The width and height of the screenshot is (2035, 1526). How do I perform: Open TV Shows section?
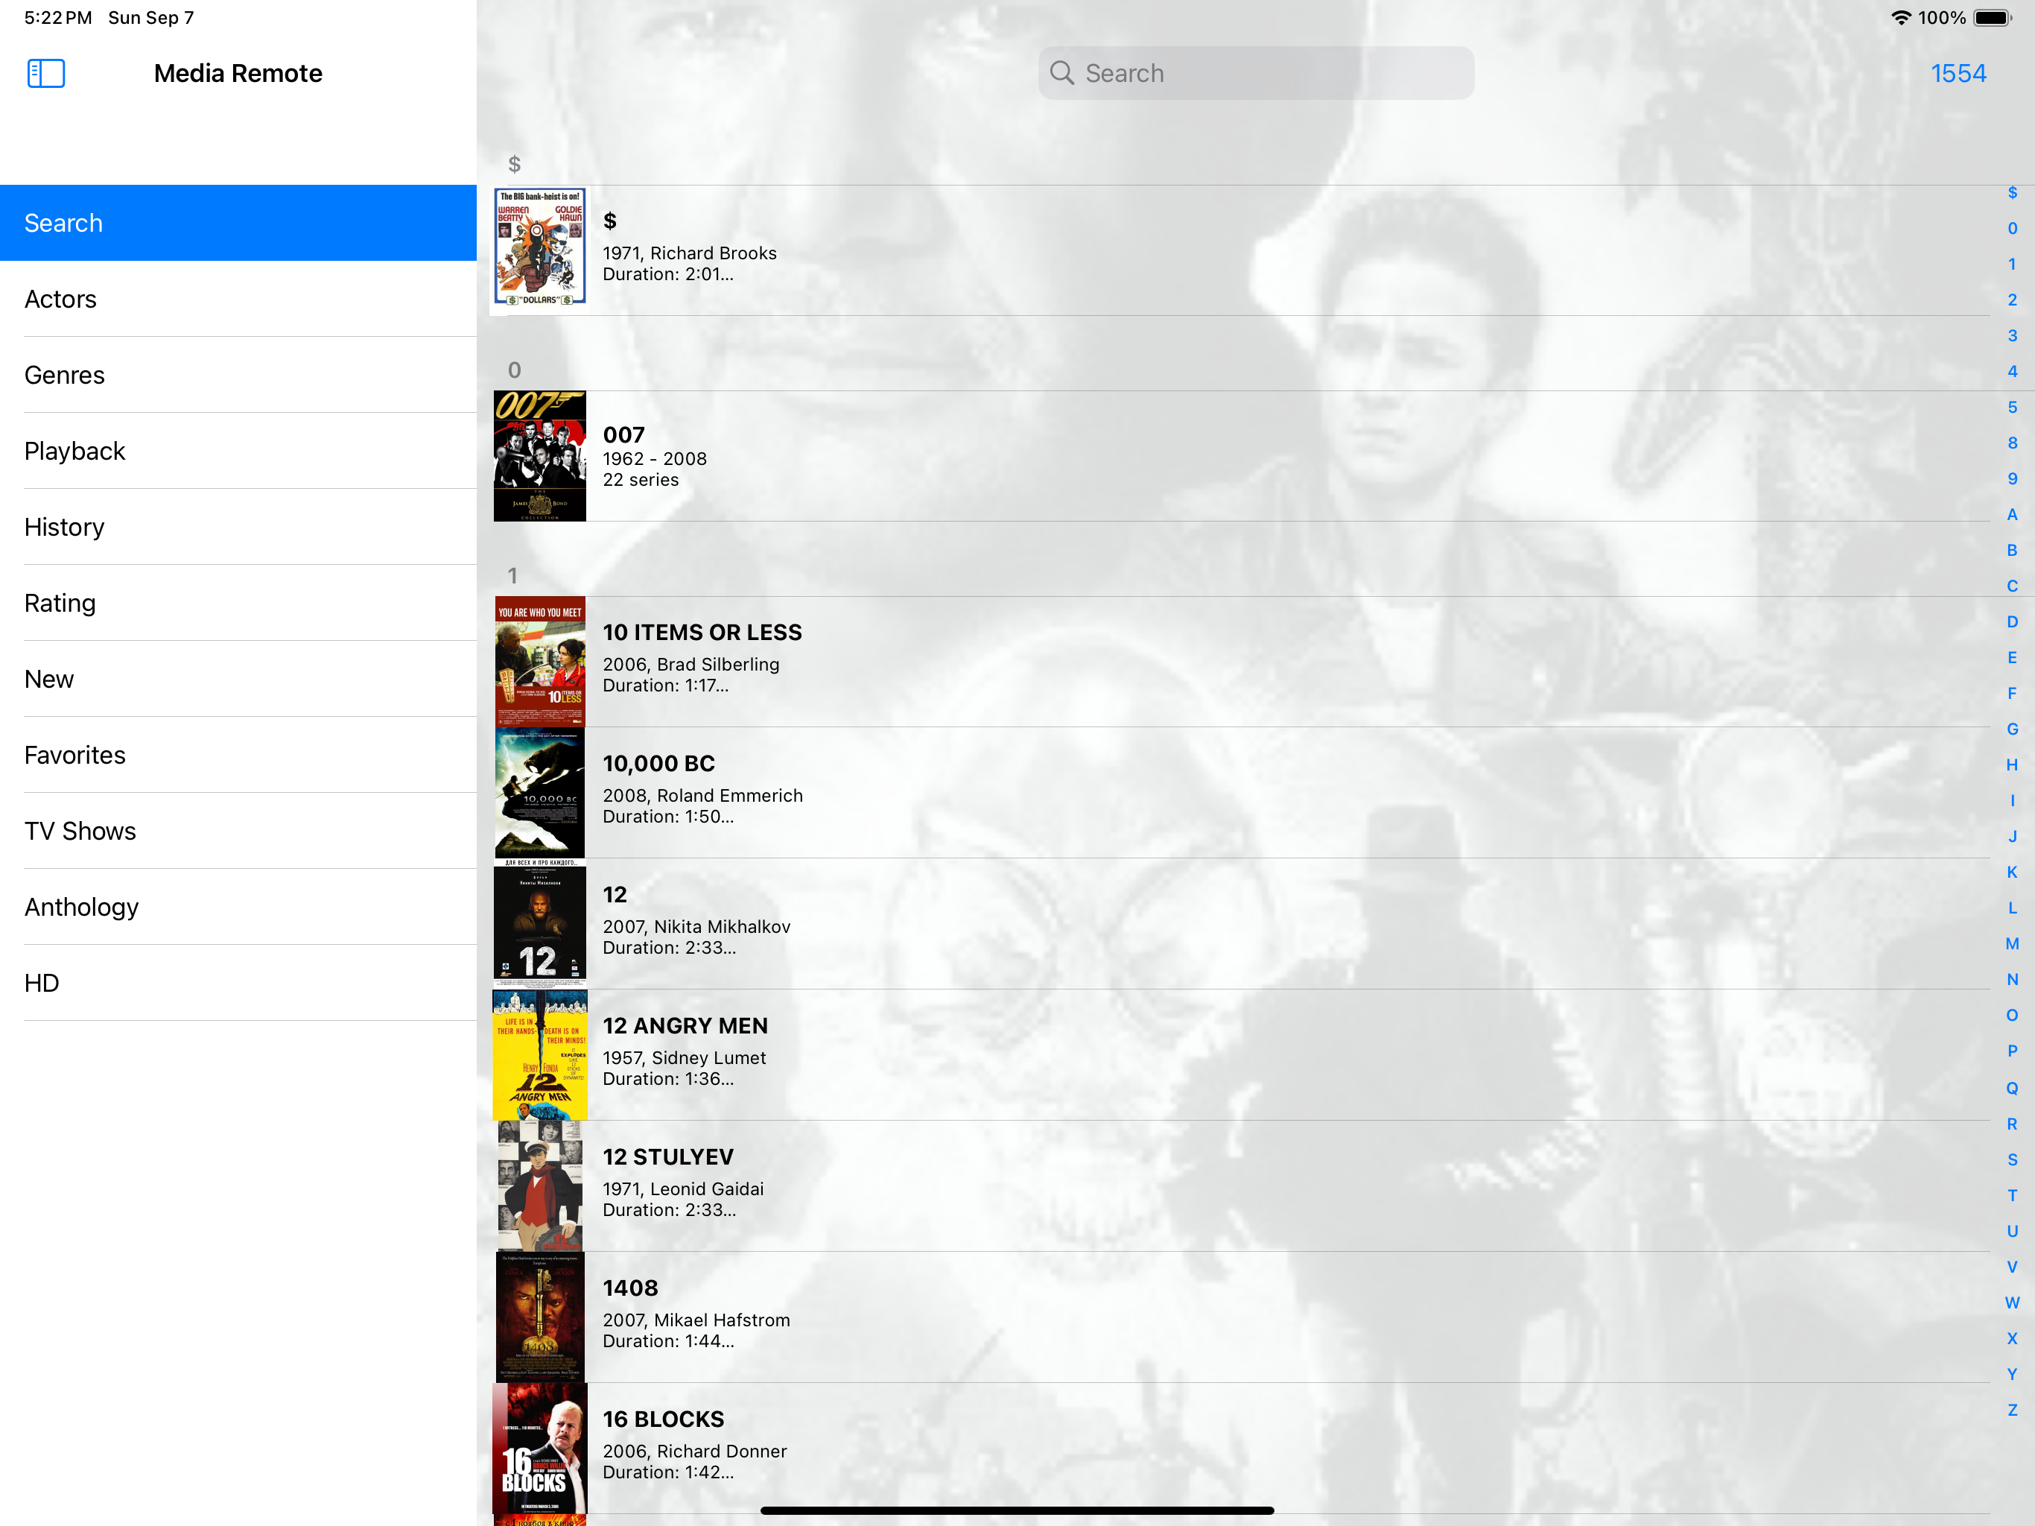click(x=238, y=831)
